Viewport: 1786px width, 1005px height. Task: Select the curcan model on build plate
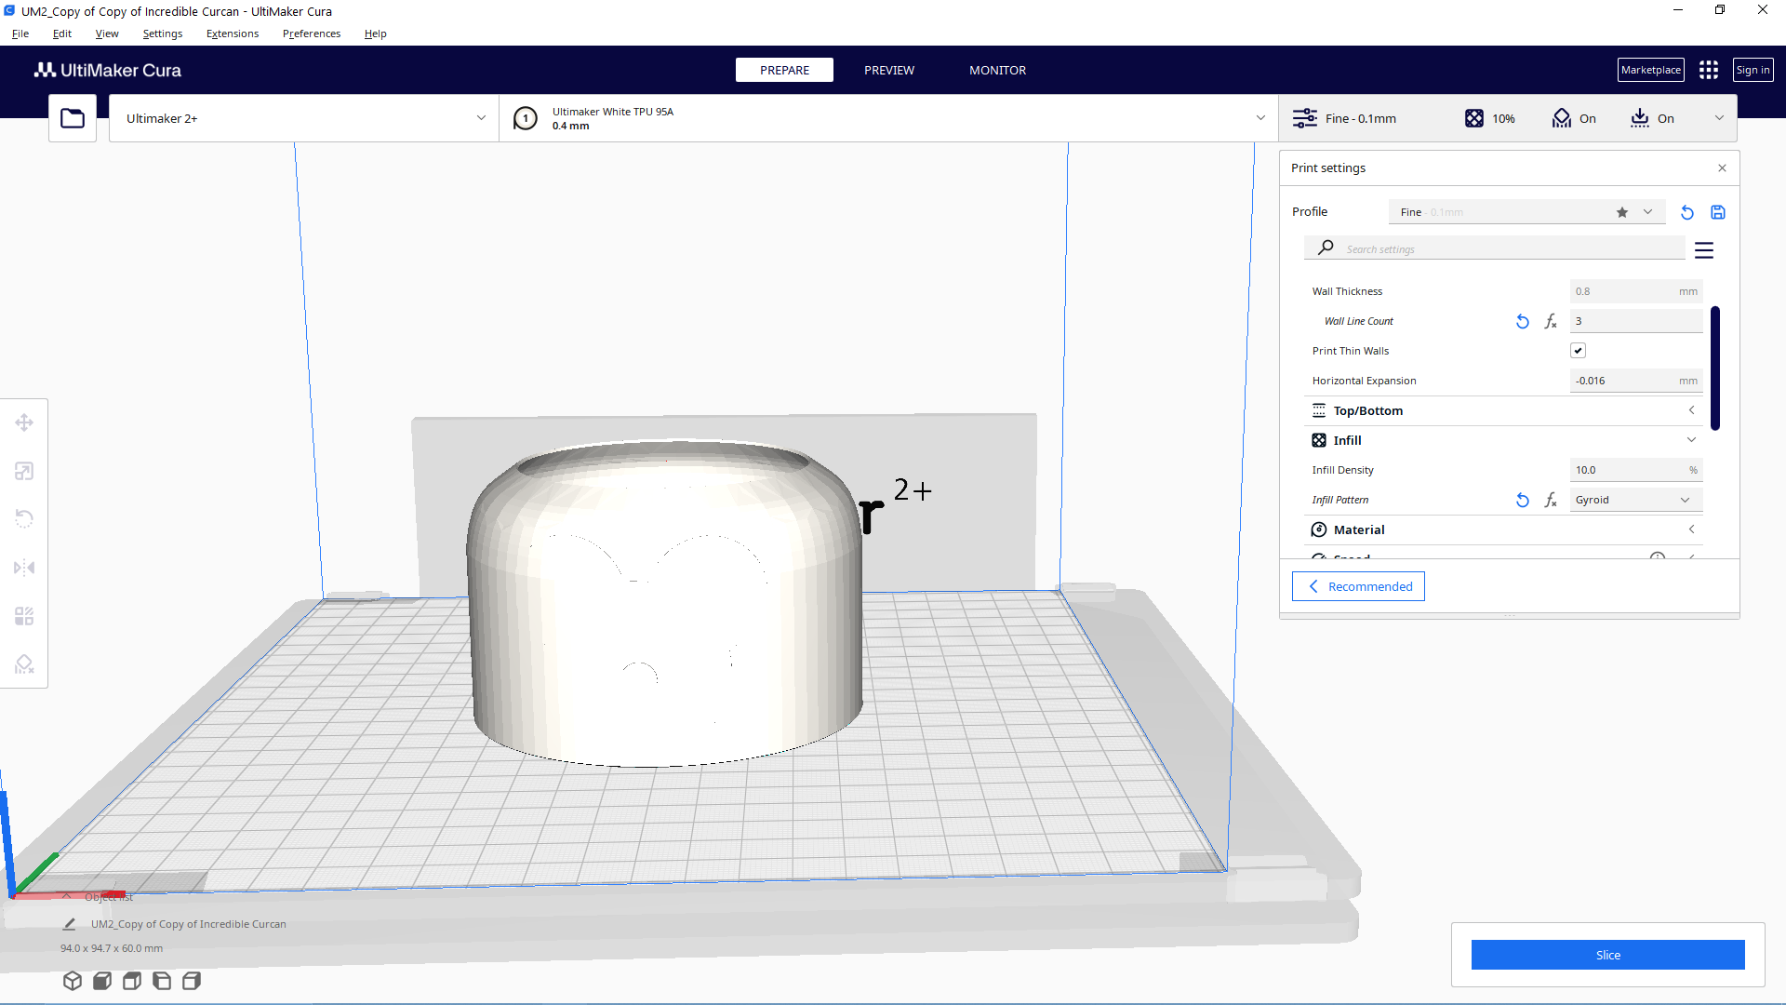665,605
